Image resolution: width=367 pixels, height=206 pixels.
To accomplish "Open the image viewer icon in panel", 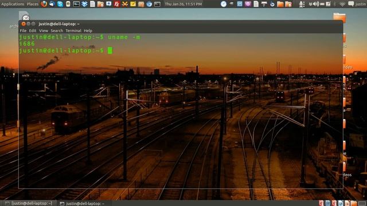I will click(x=240, y=4).
